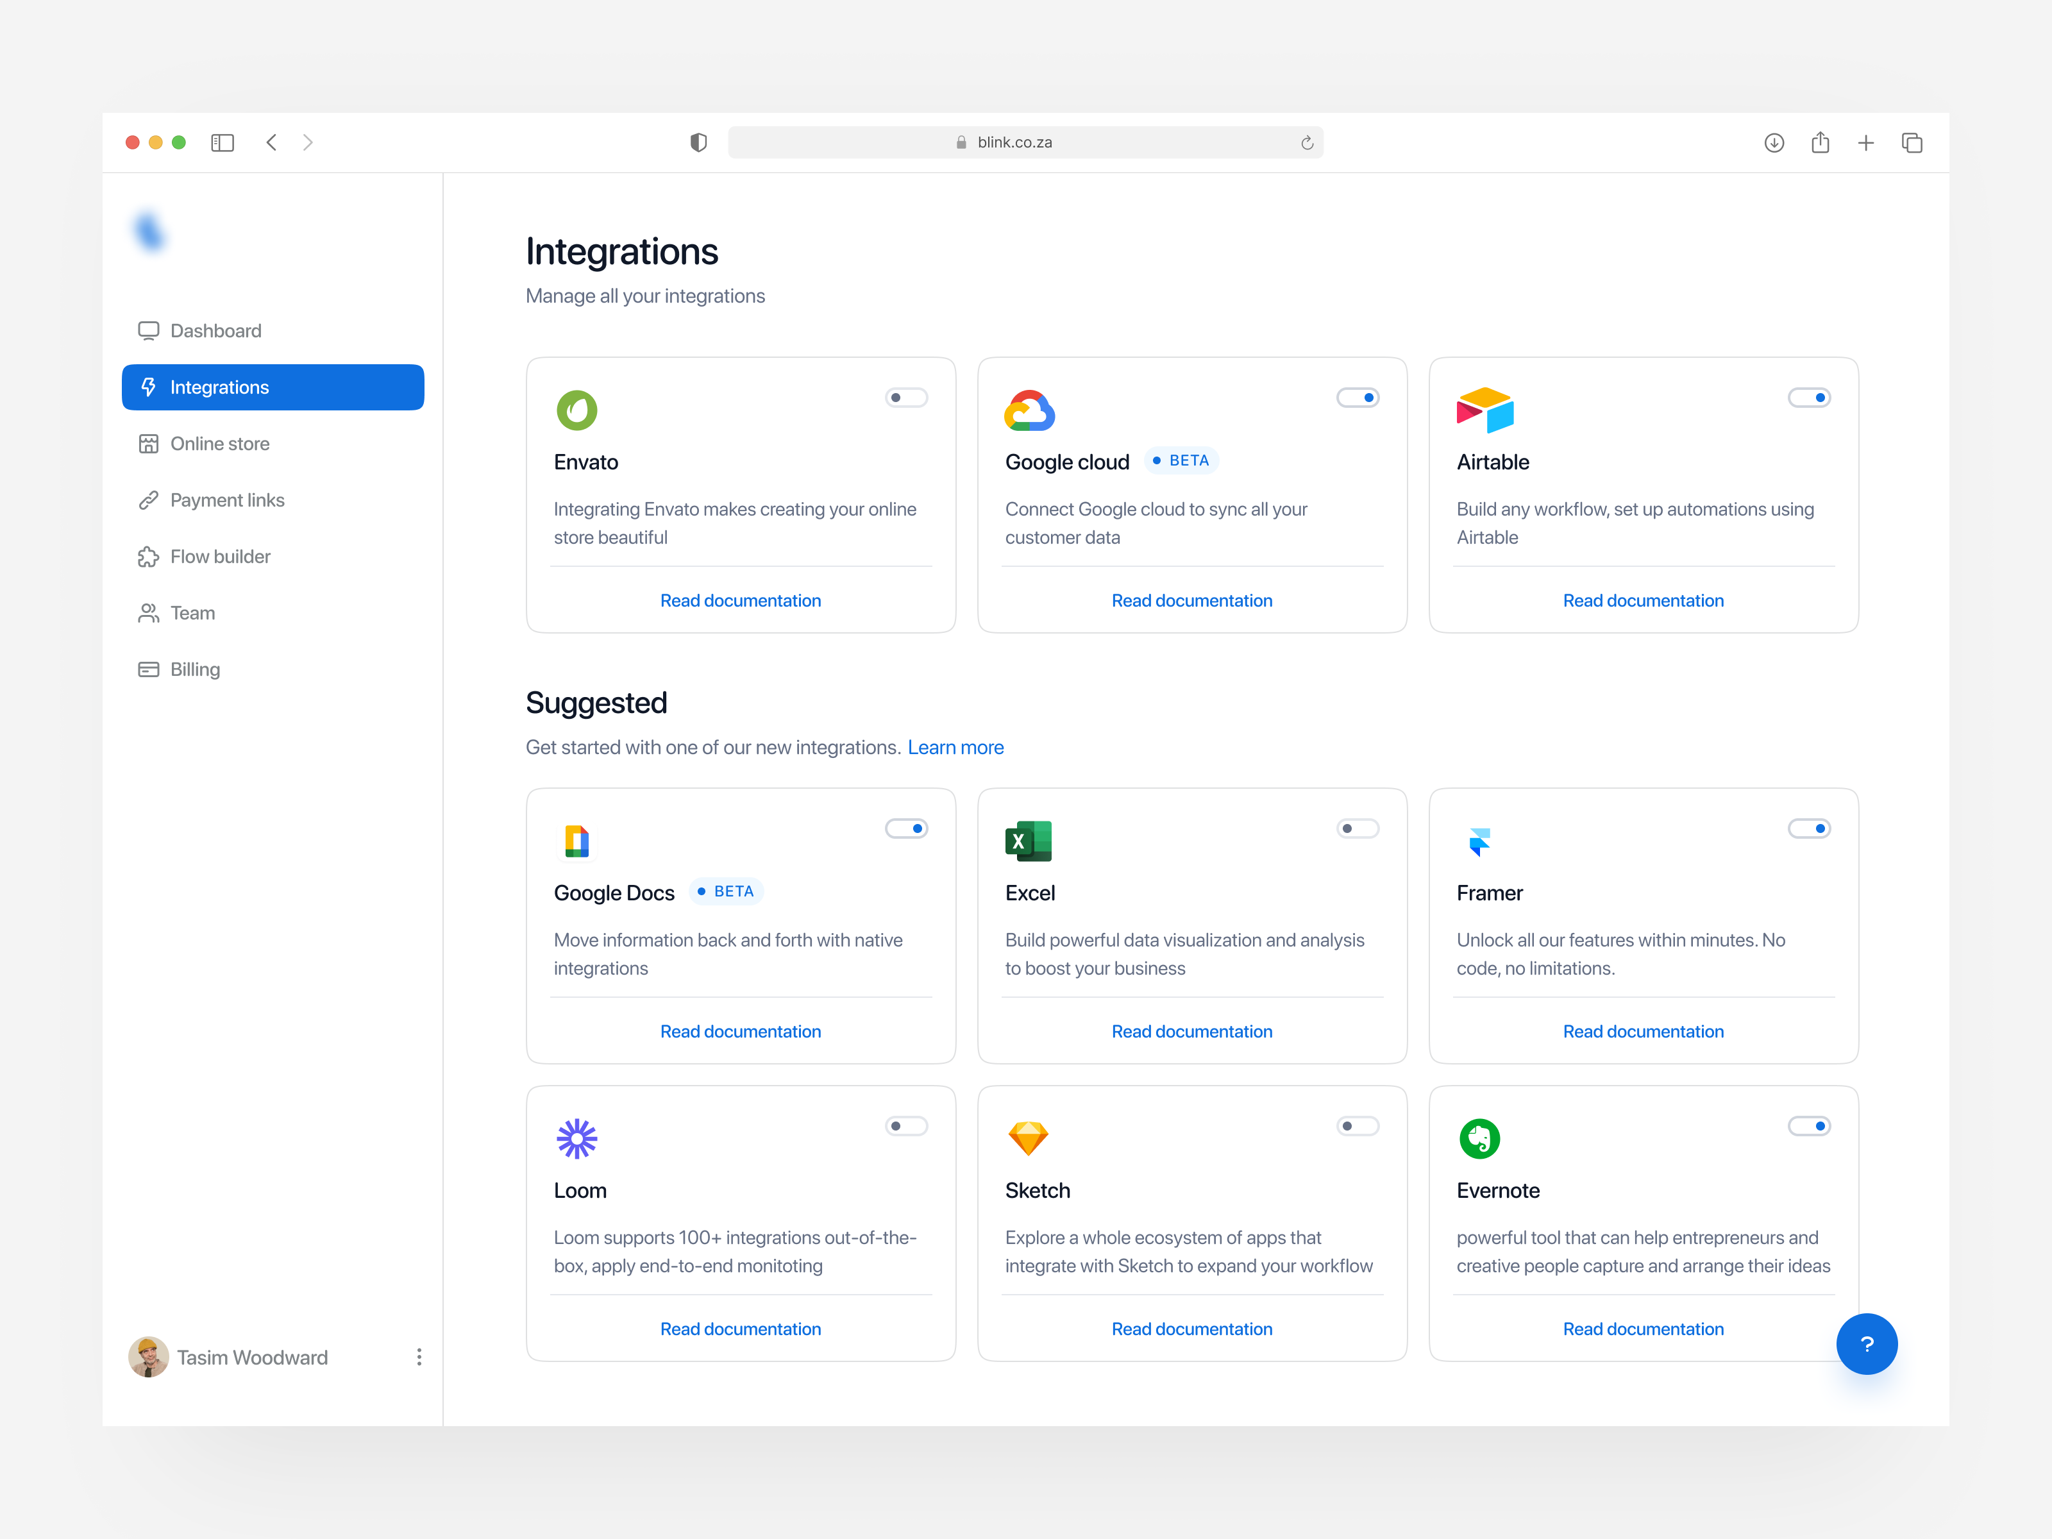Click the browser back arrow
The image size is (2052, 1539).
pyautogui.click(x=272, y=142)
